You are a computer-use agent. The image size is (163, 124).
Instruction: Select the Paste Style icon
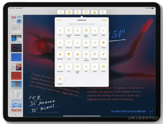point(60,67)
